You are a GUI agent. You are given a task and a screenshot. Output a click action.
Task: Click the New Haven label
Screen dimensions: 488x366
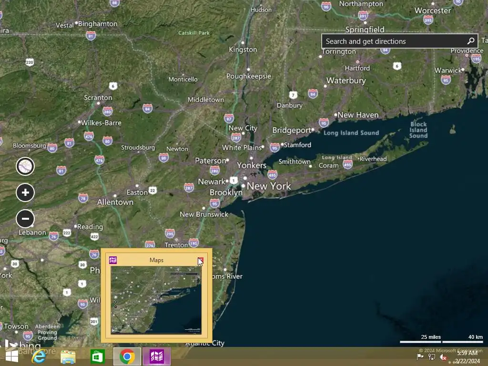(358, 115)
